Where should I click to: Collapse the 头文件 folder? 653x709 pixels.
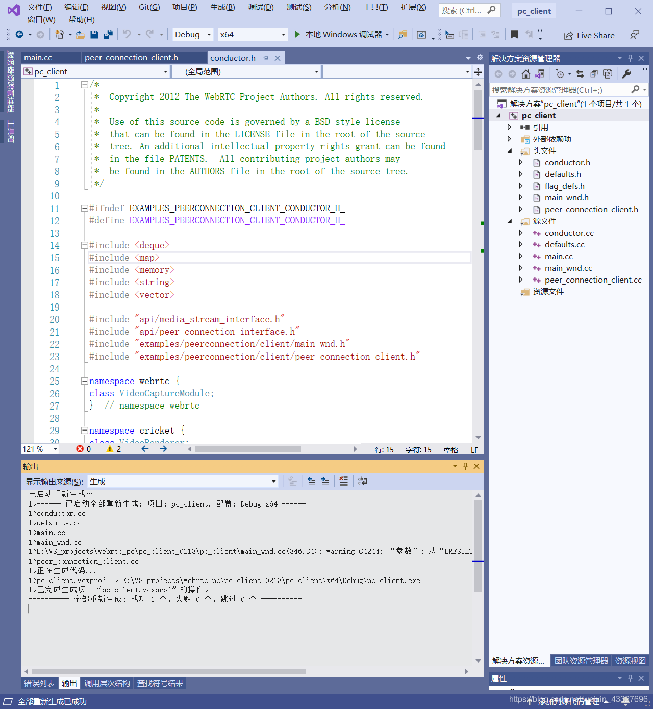pyautogui.click(x=509, y=151)
